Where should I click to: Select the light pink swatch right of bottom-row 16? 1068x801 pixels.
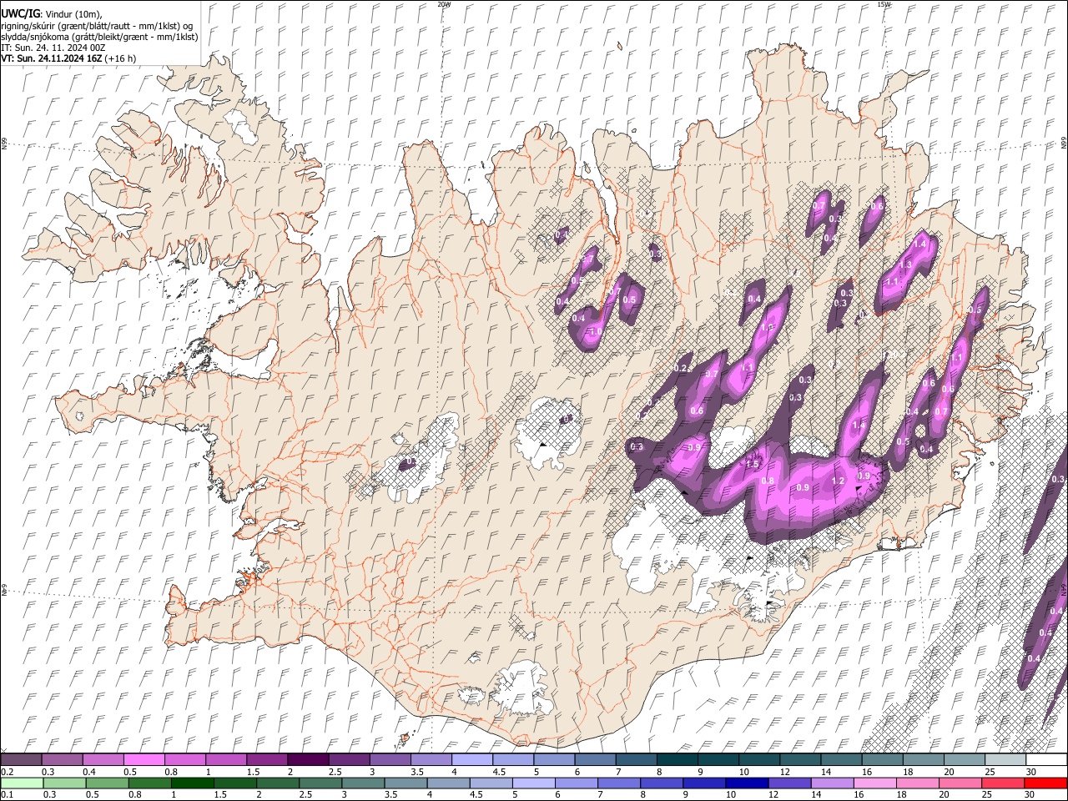pos(874,783)
